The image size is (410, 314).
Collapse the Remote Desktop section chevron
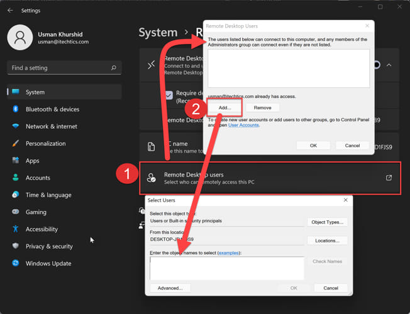click(389, 65)
